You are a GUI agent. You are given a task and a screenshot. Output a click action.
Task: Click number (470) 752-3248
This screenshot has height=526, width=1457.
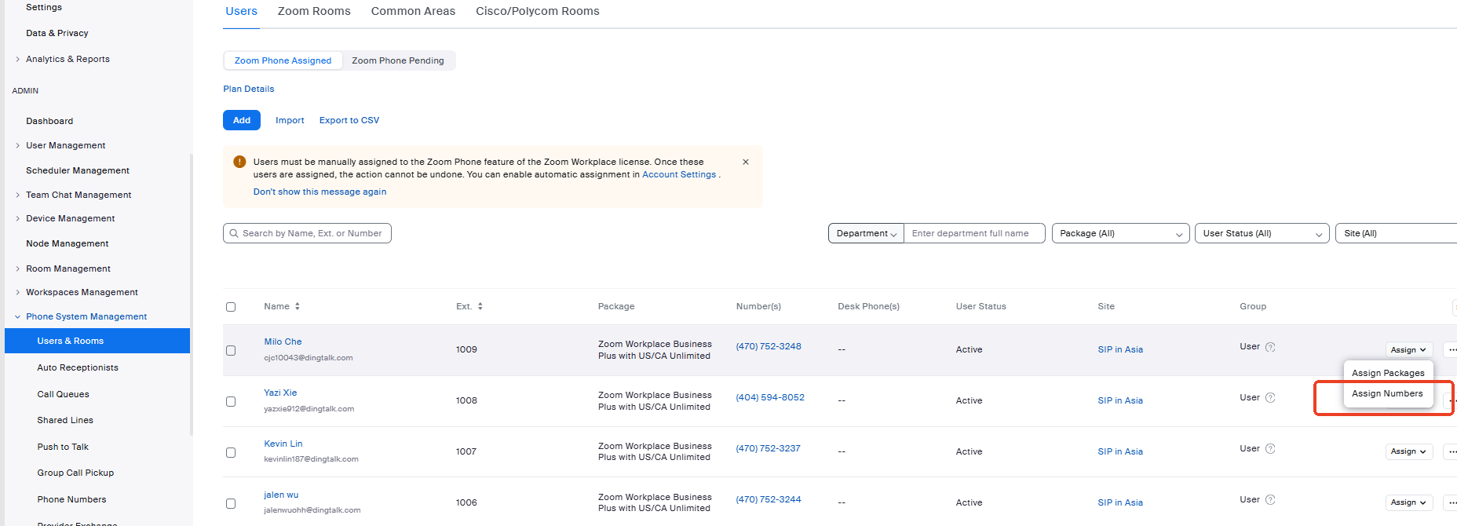769,346
